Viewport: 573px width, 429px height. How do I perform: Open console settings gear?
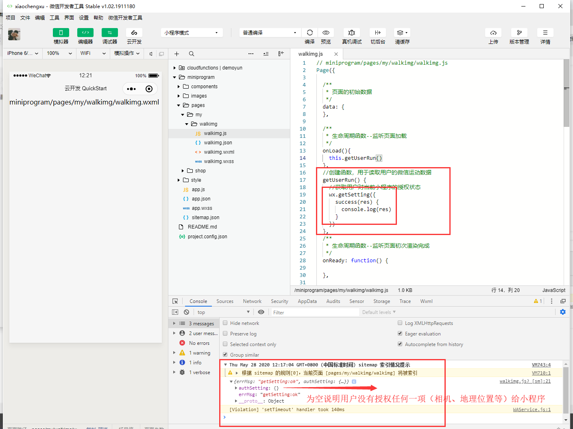[563, 312]
